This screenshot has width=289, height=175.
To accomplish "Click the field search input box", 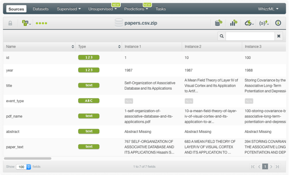I will pos(250,36).
